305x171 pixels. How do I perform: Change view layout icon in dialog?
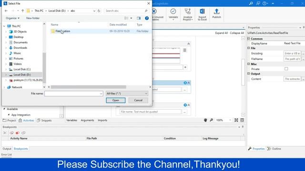point(126,18)
